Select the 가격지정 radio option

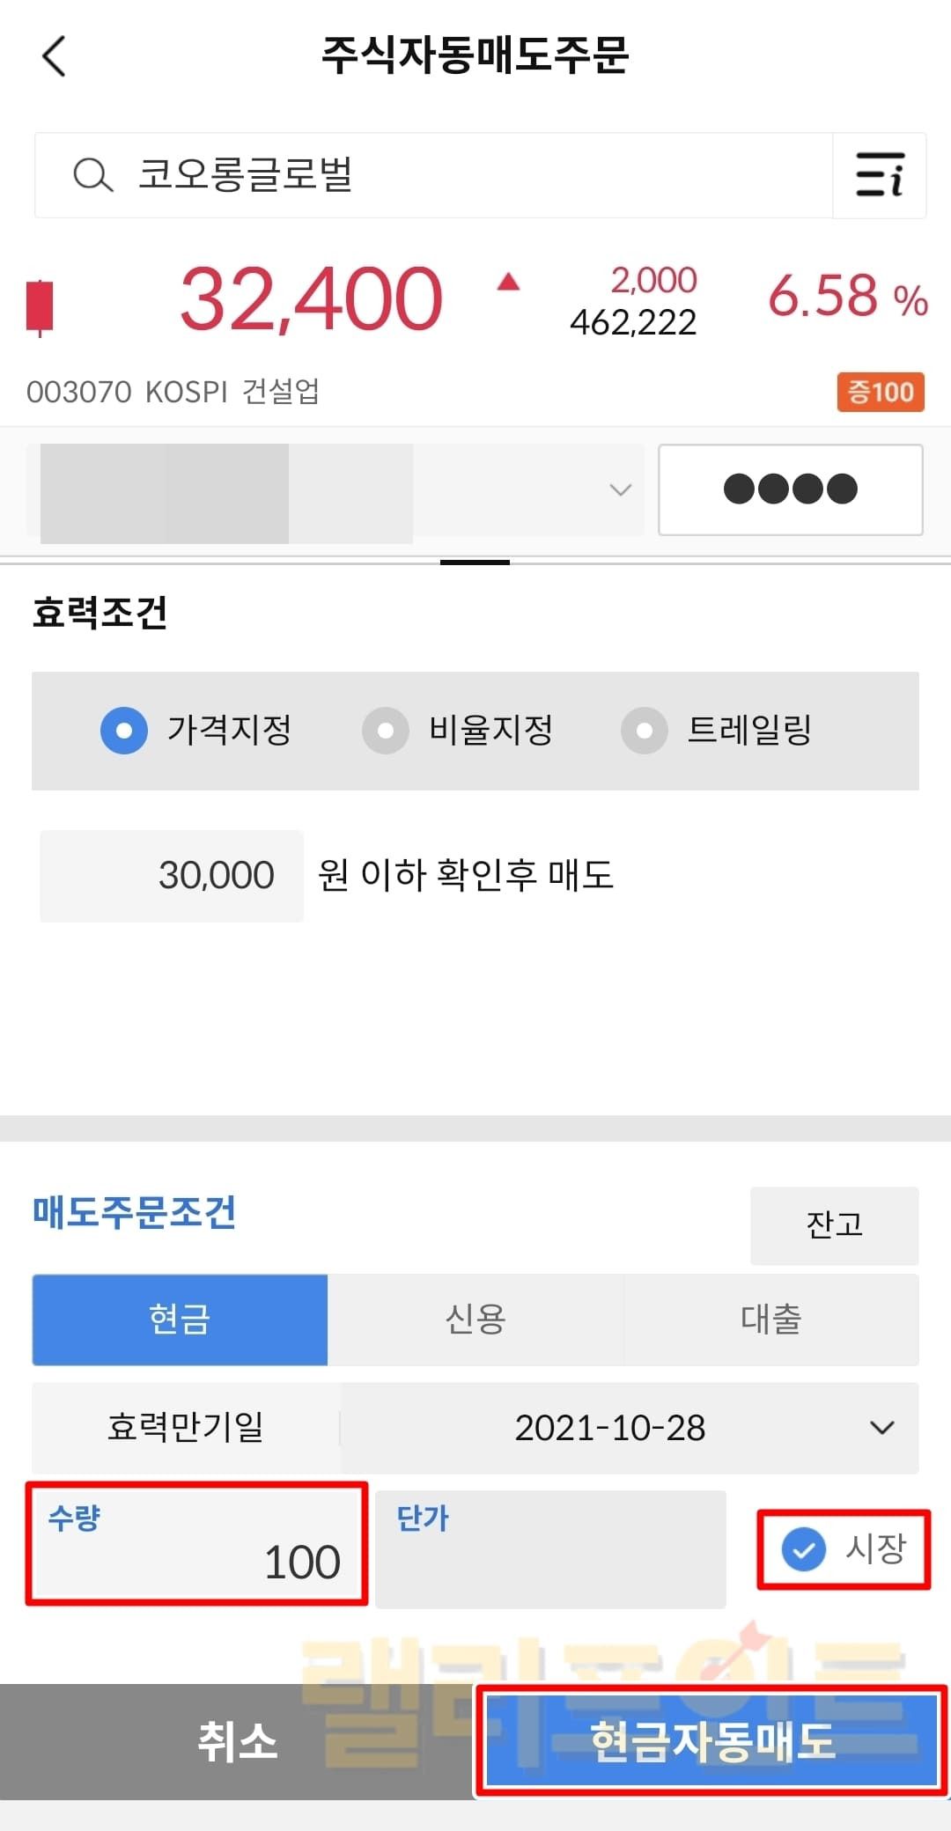[x=124, y=731]
